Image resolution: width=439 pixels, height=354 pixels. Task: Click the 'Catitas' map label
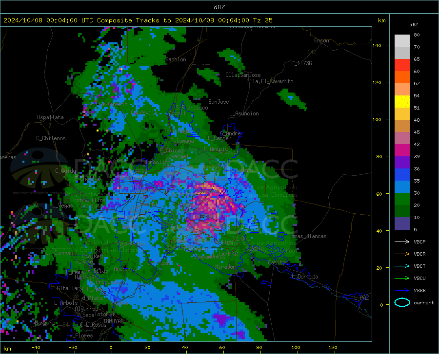coord(278,262)
